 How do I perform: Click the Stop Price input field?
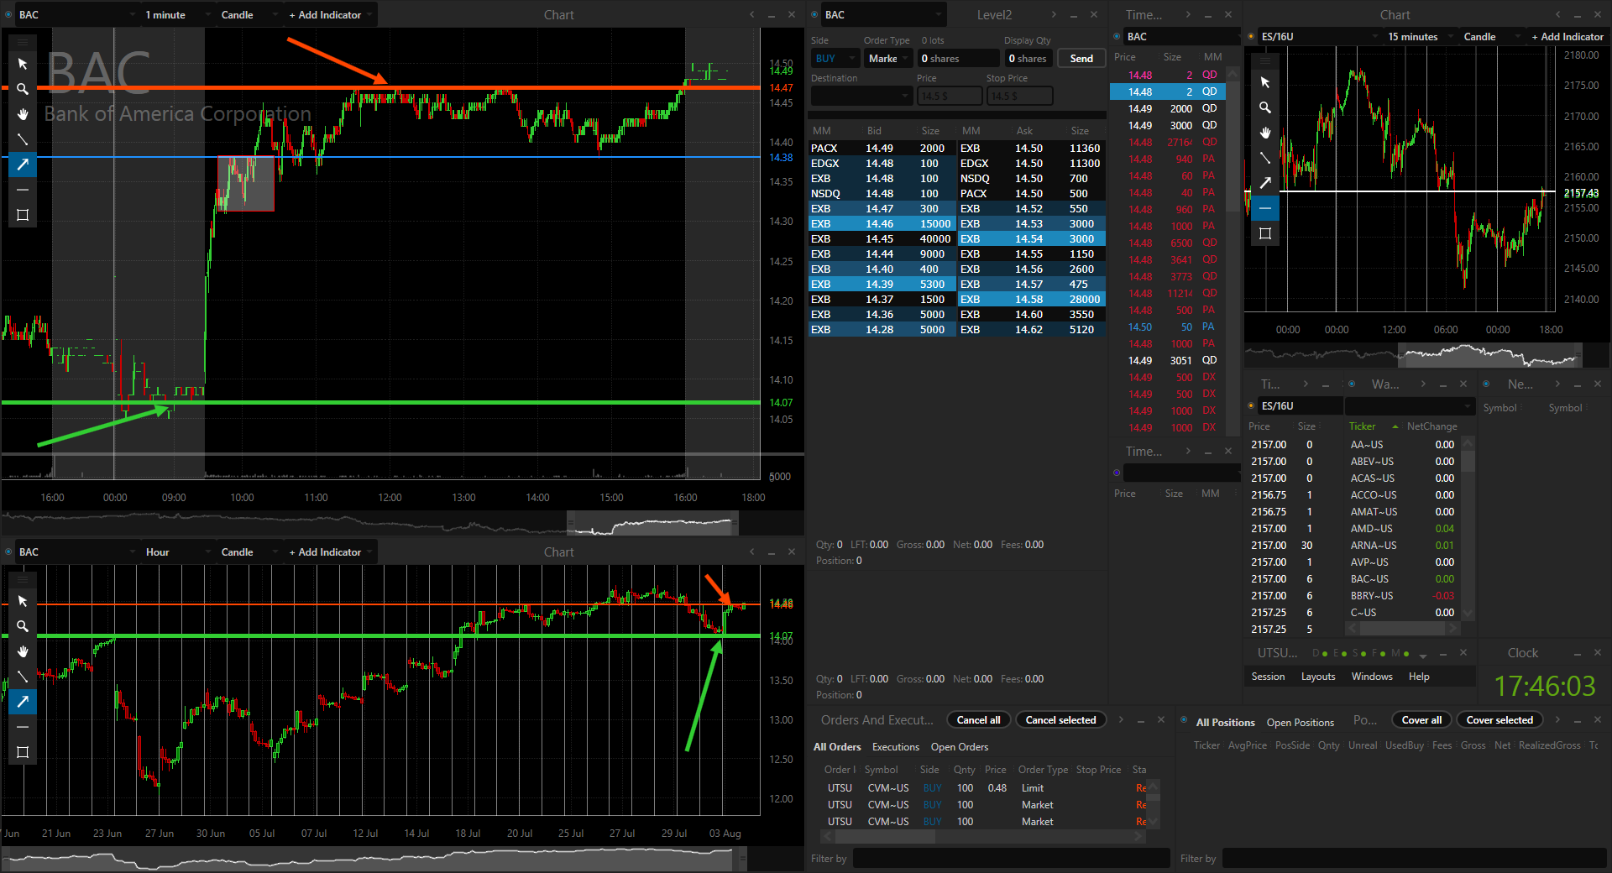[x=1019, y=96]
